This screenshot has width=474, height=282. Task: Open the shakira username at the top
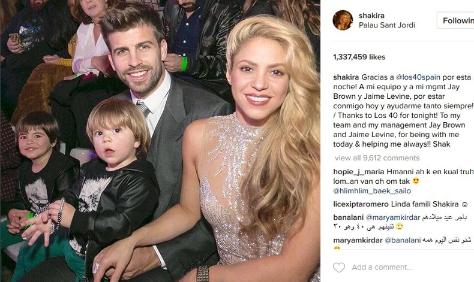pos(371,16)
